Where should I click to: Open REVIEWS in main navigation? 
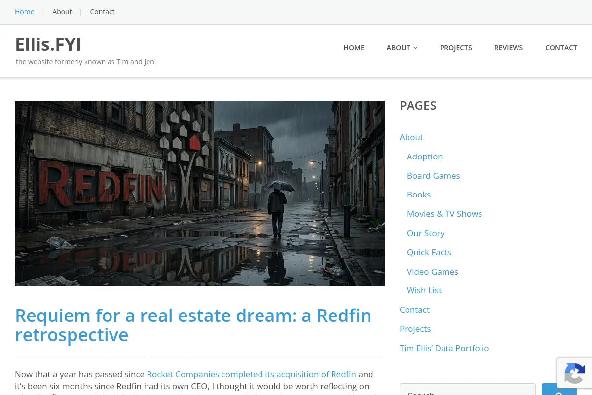click(509, 48)
